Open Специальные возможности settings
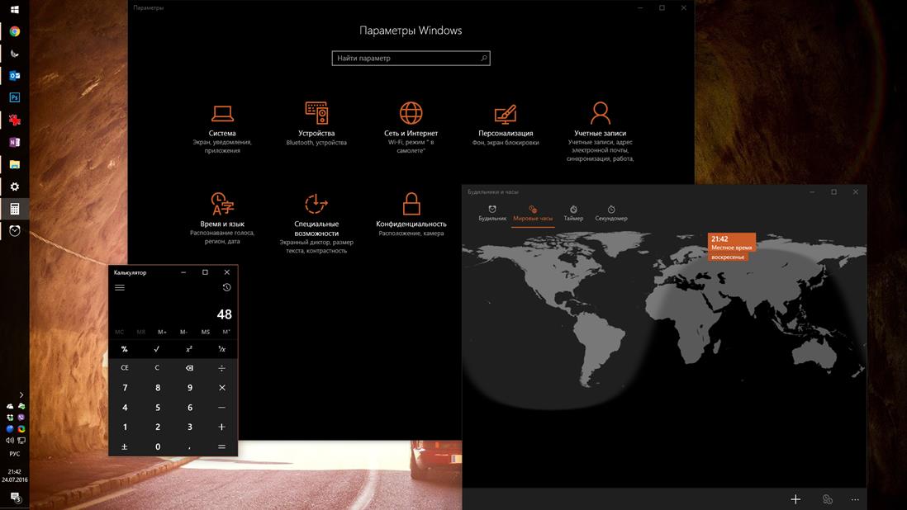The image size is (907, 510). pyautogui.click(x=316, y=223)
